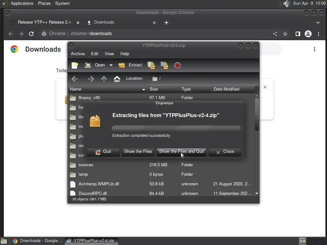Go up one level in the archive
This screenshot has width=327, height=245.
[x=104, y=79]
